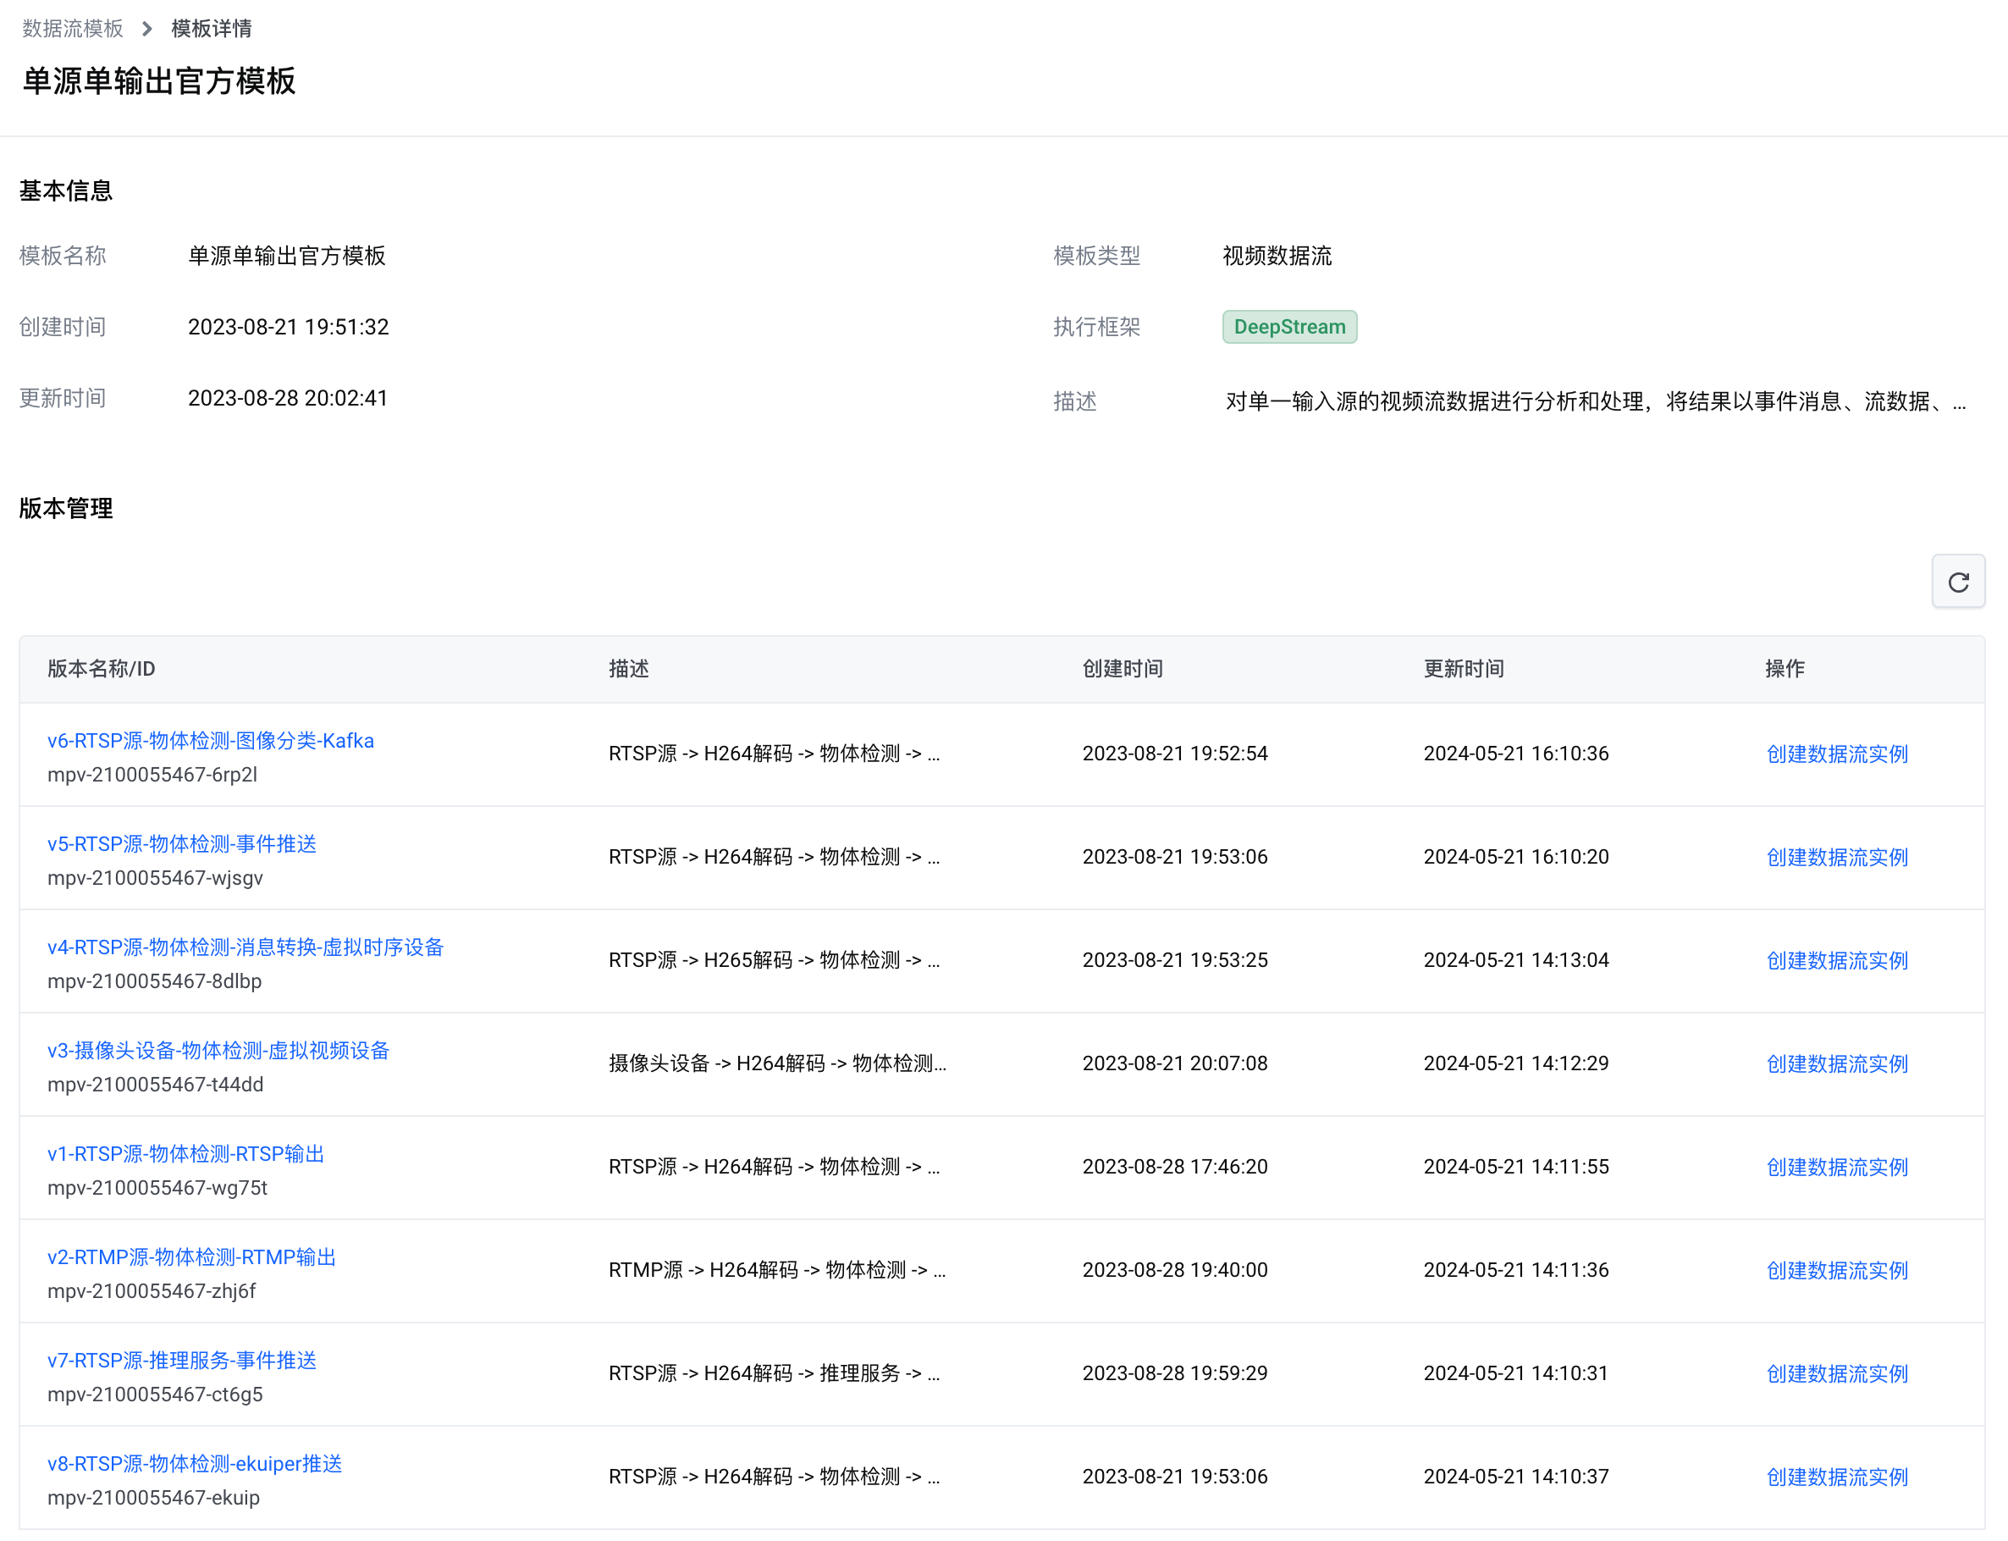Click the 基本信息 section heading
This screenshot has height=1541, width=2008.
coord(66,191)
